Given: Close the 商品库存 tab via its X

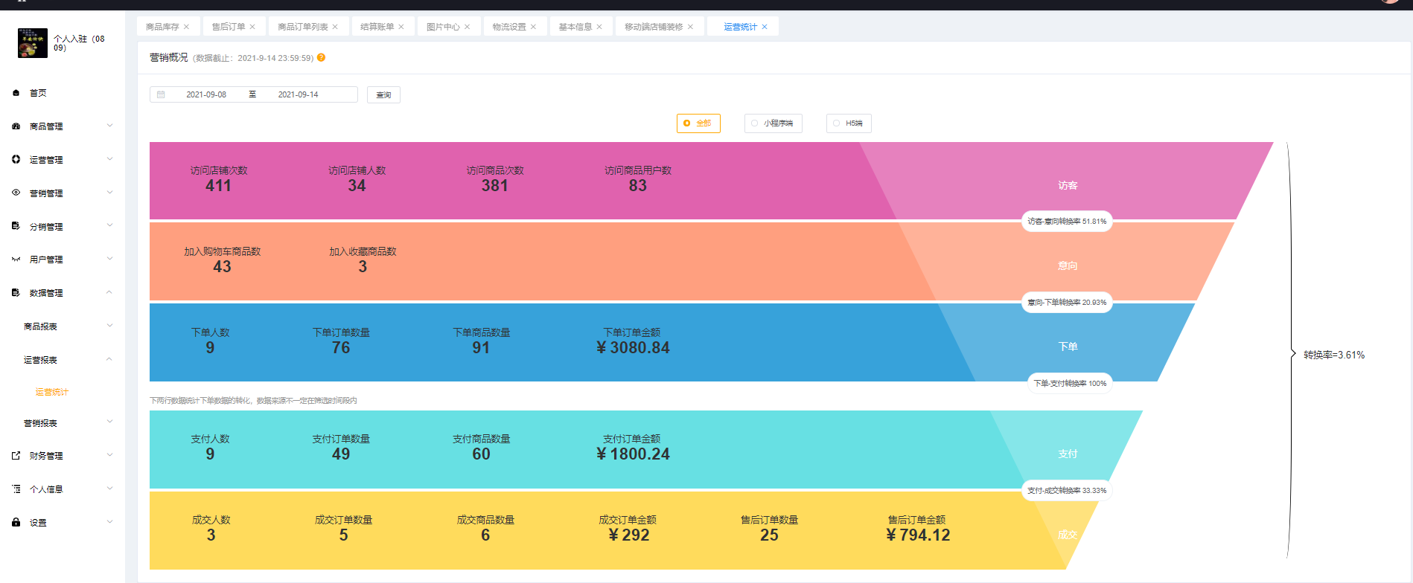Looking at the screenshot, I should coord(186,27).
